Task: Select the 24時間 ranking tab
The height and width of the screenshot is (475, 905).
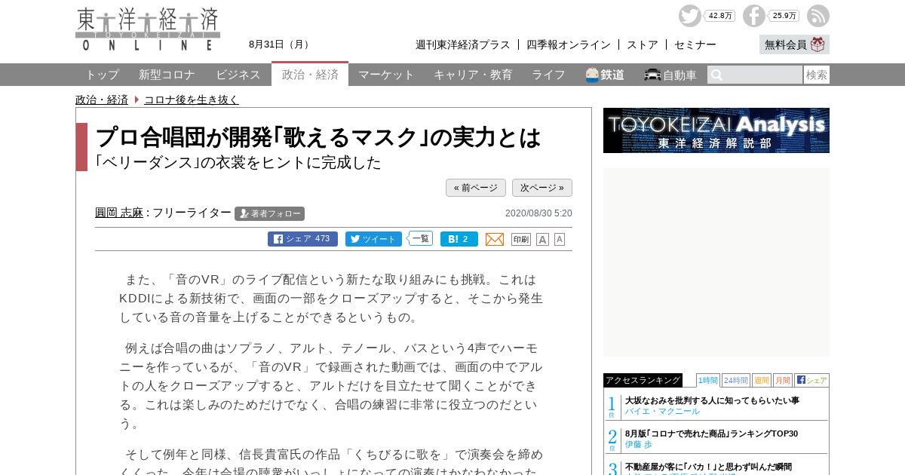Action: click(x=735, y=380)
